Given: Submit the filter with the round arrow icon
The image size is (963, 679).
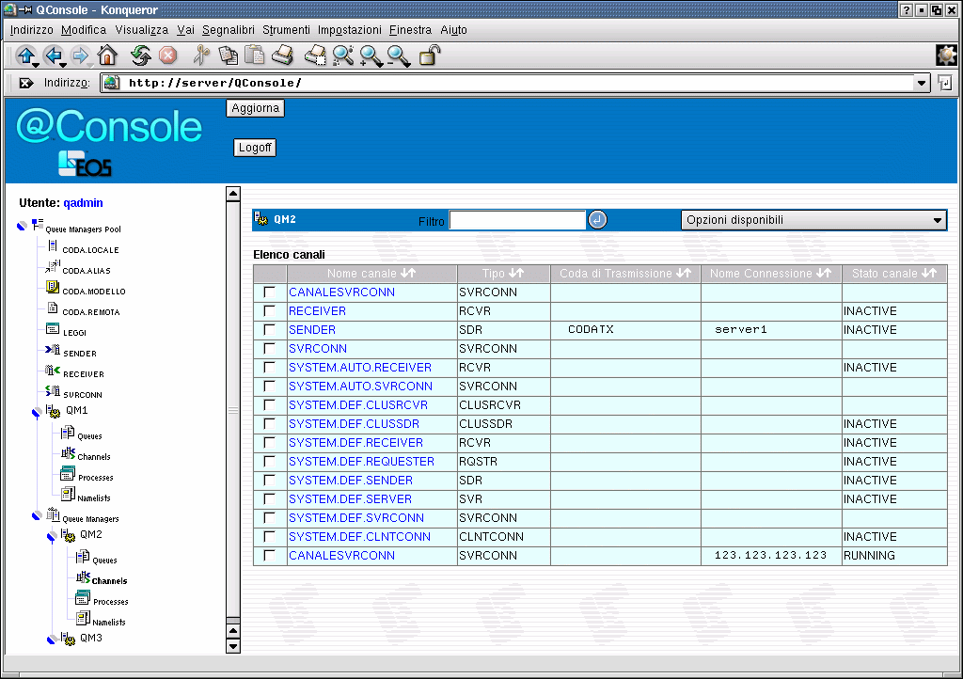Looking at the screenshot, I should click(598, 220).
